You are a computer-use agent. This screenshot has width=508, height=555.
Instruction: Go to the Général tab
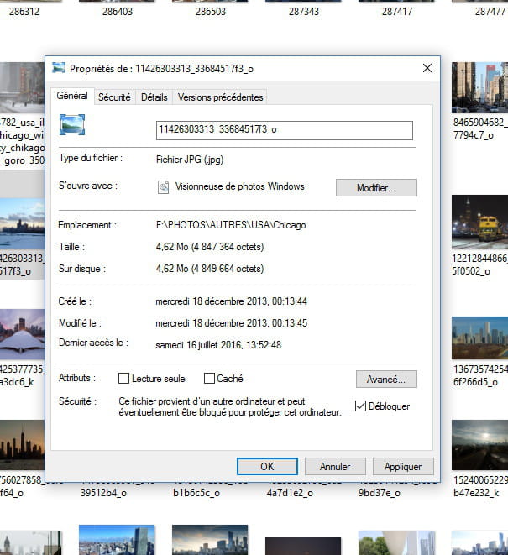(72, 97)
